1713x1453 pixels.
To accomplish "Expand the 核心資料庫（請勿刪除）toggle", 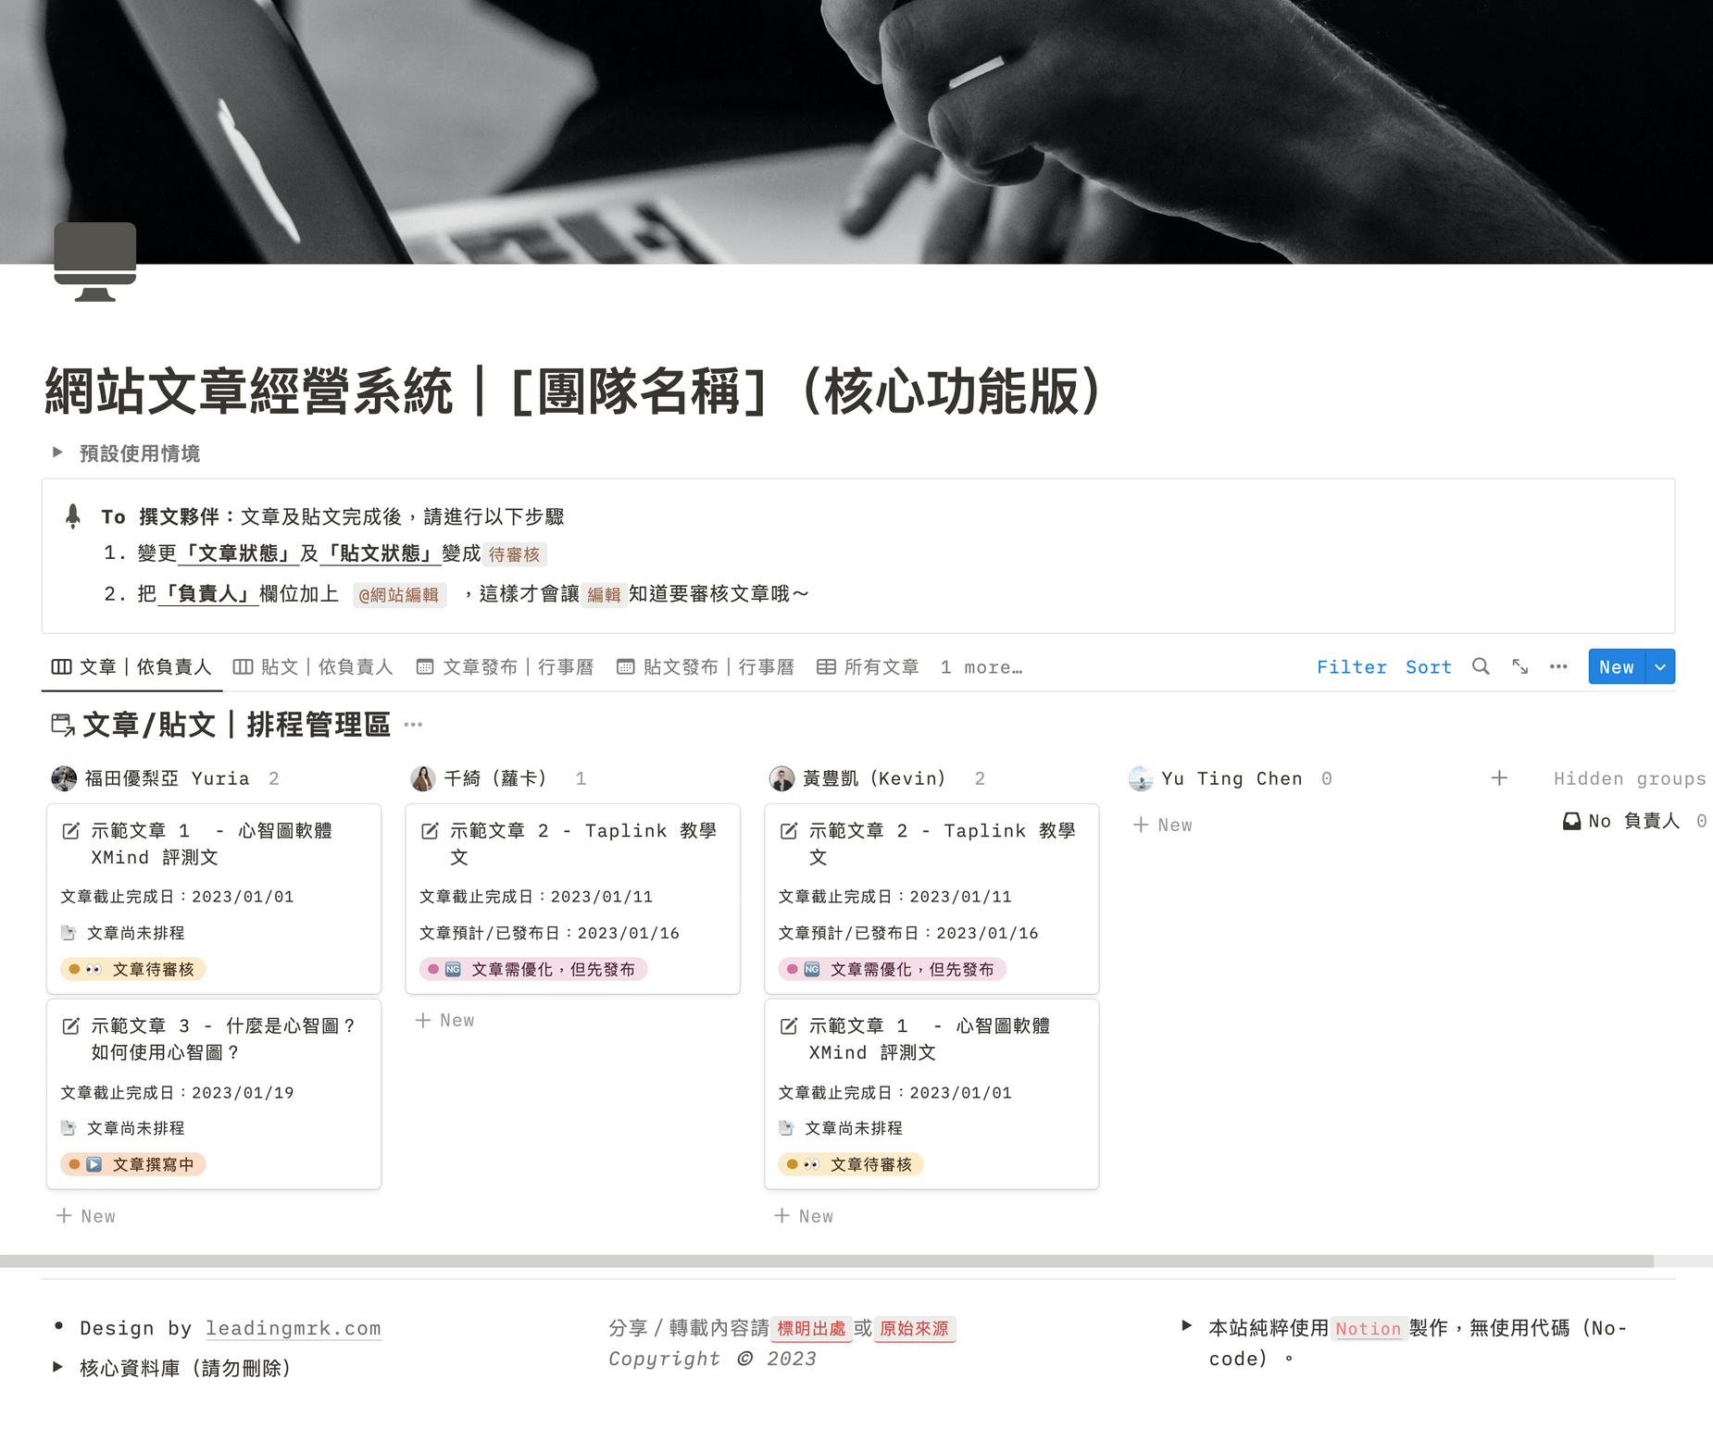I will pos(57,1367).
